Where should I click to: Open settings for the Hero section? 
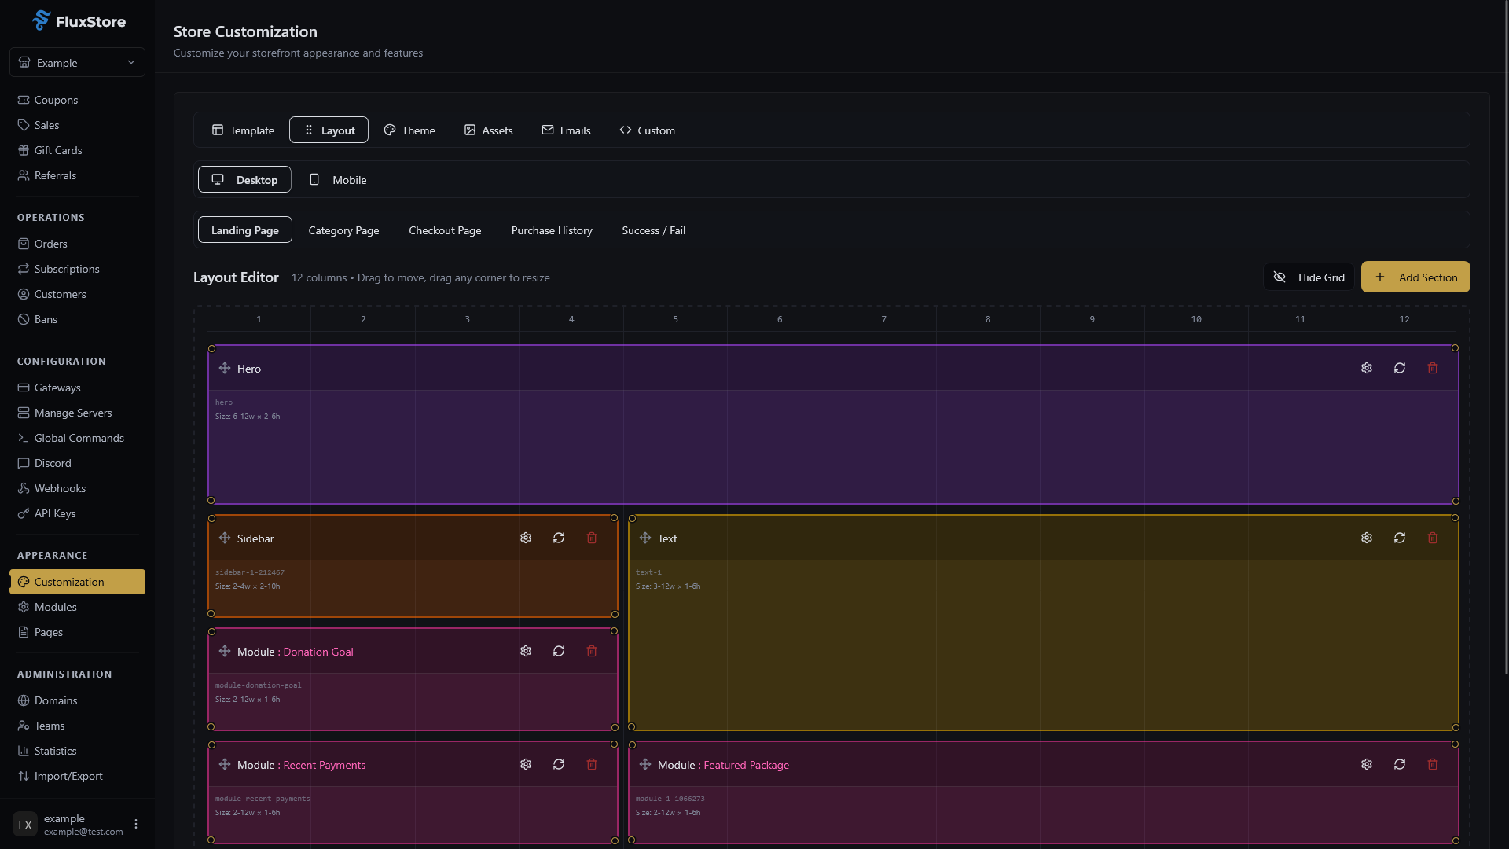pos(1366,367)
